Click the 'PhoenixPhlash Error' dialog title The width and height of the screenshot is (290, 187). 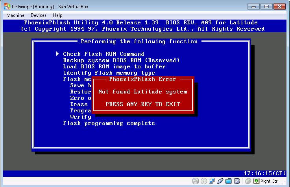(142, 79)
